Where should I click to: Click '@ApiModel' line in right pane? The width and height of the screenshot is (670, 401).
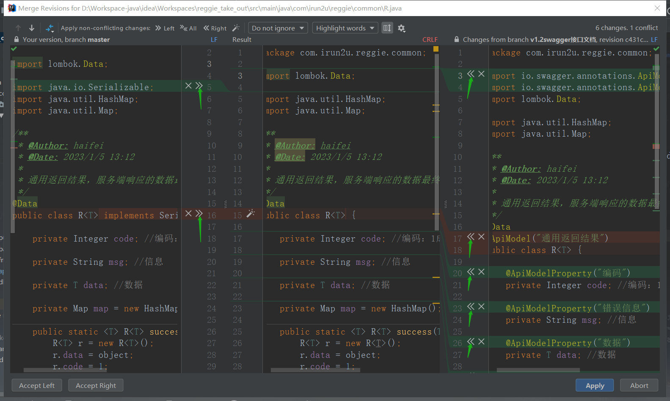point(550,238)
